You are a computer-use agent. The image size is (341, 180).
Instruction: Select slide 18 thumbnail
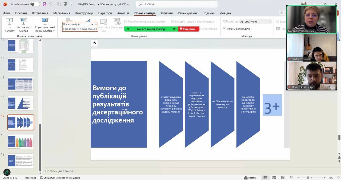pyautogui.click(x=21, y=141)
